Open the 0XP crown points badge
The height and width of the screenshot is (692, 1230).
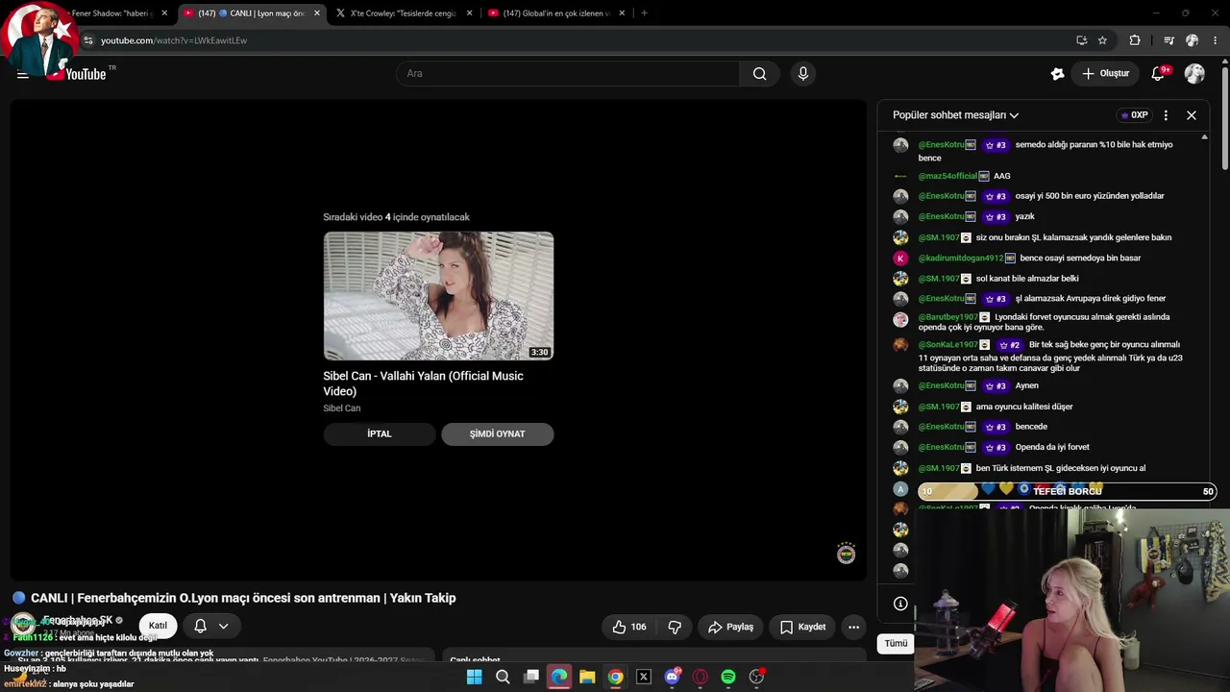[x=1134, y=115]
